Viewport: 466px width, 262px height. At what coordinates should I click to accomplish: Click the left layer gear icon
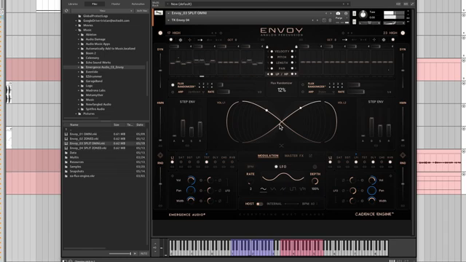click(x=181, y=40)
